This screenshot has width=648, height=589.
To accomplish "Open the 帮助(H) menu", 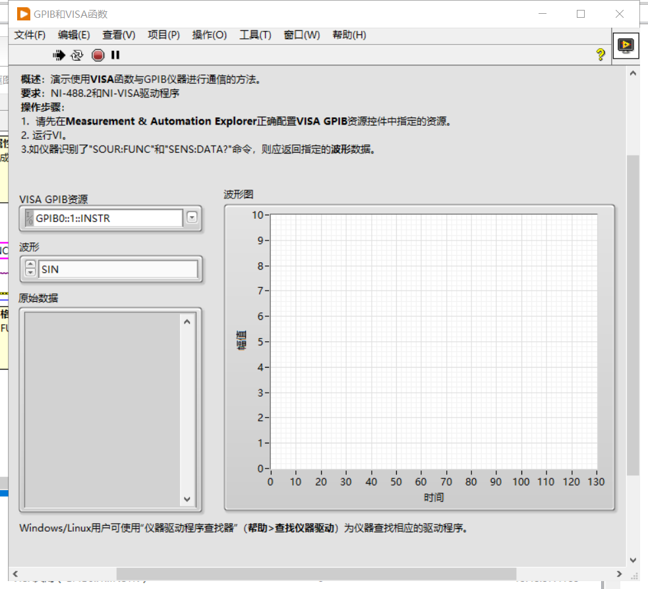I will (x=349, y=35).
